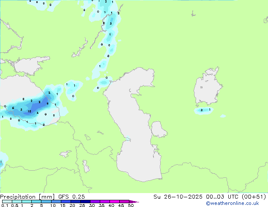Viewport: 268px width, 207px height.
Task: Click the '3' precipitation value on map
Action: pyautogui.click(x=21, y=110)
